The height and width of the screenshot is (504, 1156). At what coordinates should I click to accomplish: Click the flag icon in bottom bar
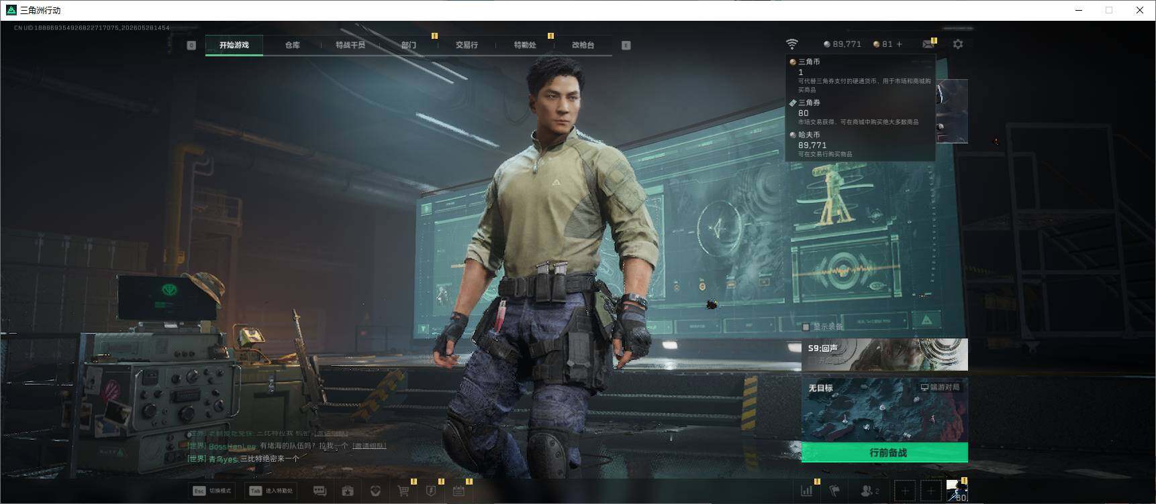click(x=834, y=491)
